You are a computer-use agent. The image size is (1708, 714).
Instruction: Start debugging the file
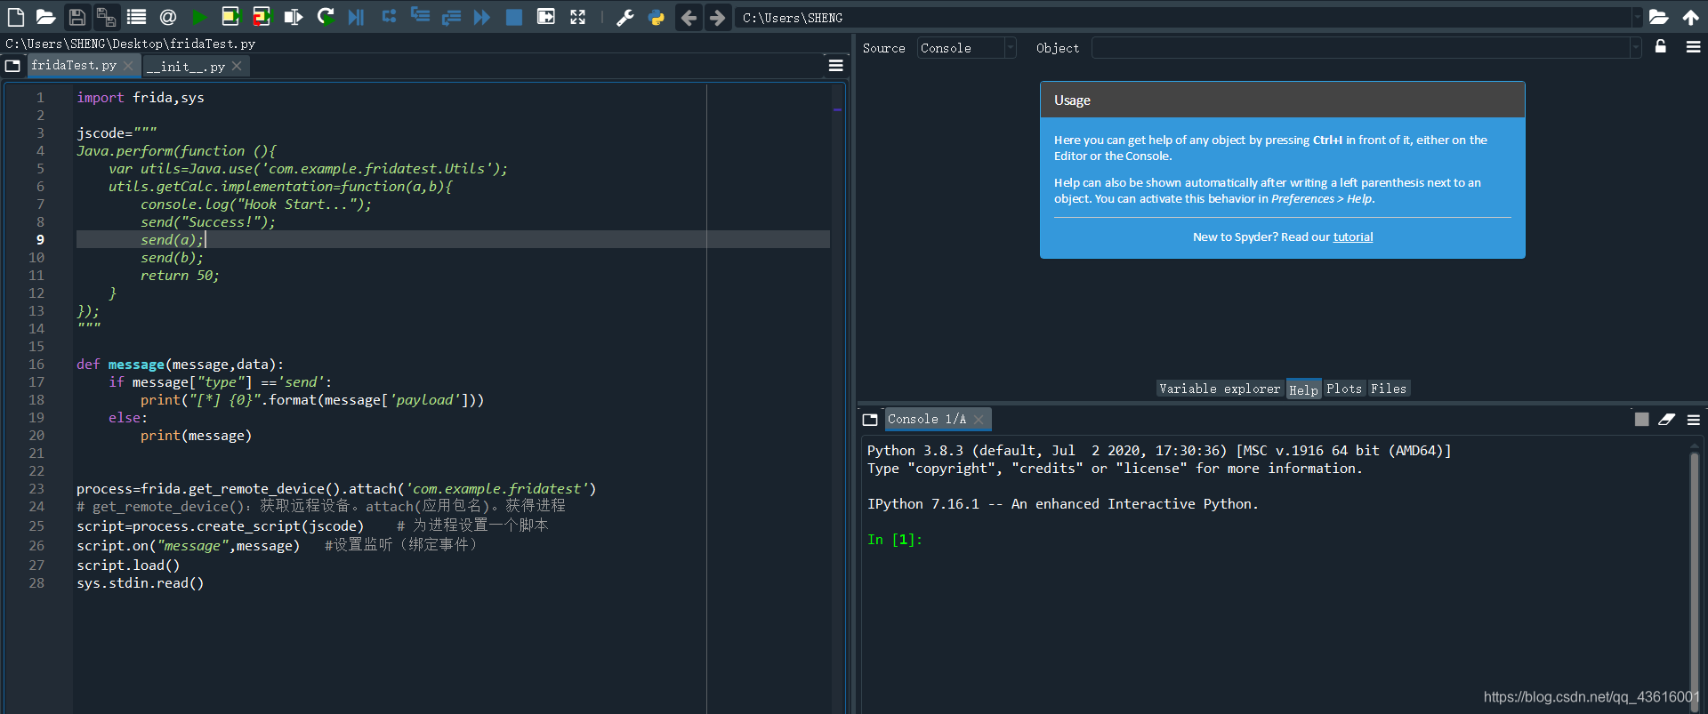pyautogui.click(x=356, y=17)
